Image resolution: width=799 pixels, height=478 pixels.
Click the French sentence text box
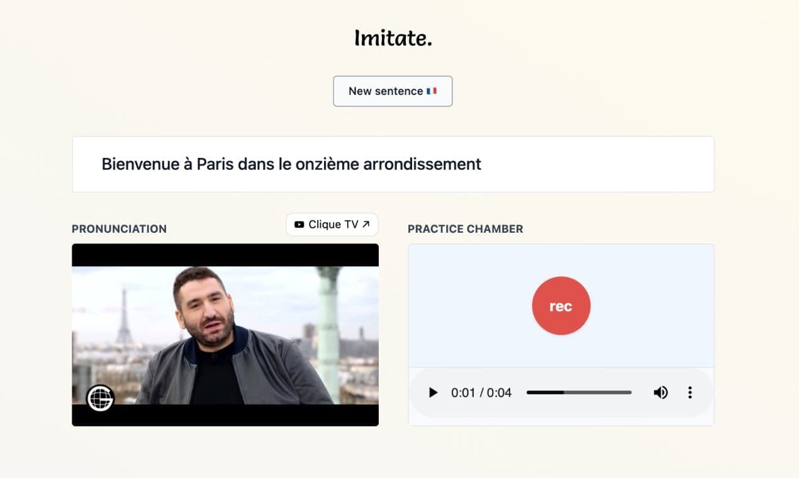tap(393, 164)
